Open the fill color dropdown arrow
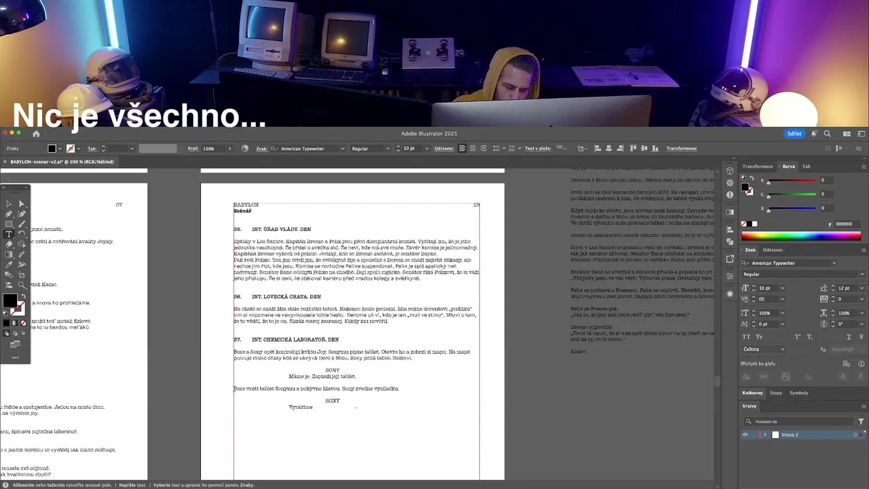This screenshot has height=489, width=869. click(x=60, y=148)
